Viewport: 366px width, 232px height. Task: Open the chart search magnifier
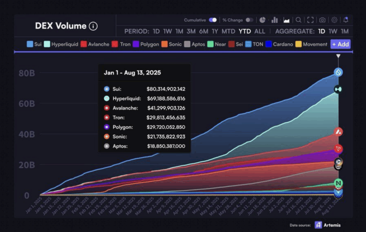tap(298, 20)
